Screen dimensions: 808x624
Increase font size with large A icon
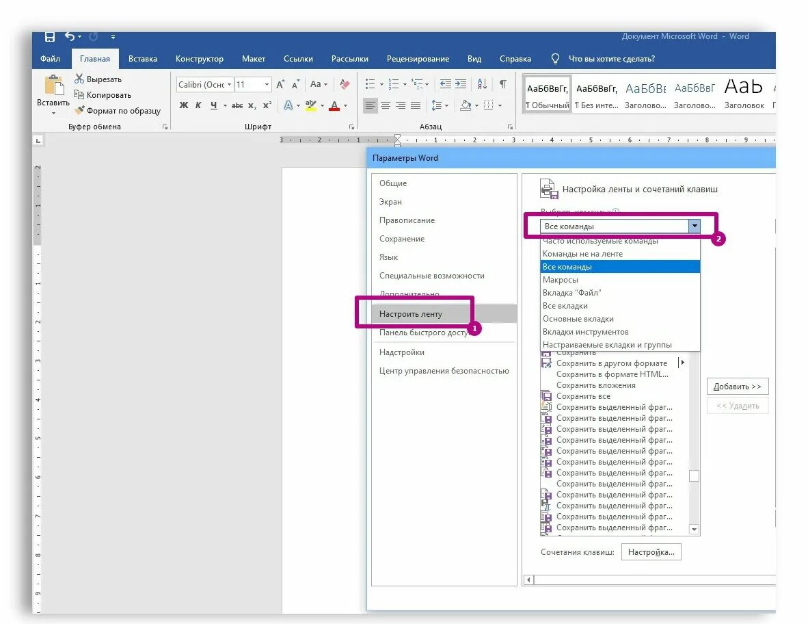point(280,85)
